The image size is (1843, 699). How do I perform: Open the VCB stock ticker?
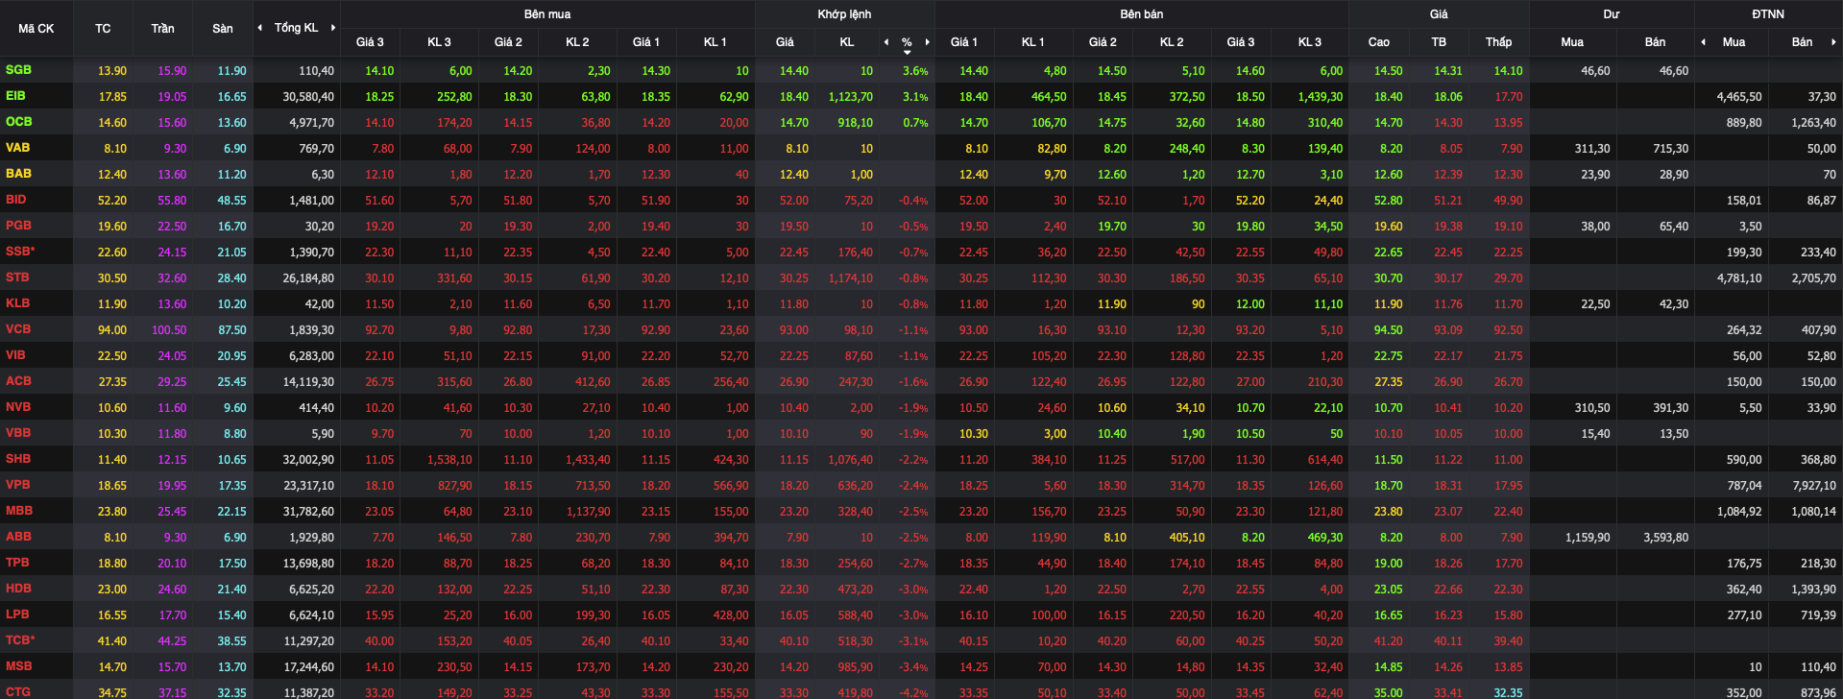[18, 329]
